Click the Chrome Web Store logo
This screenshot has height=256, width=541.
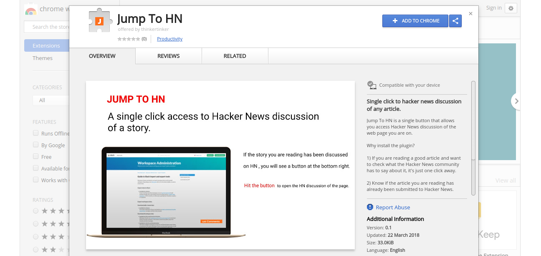tap(31, 10)
